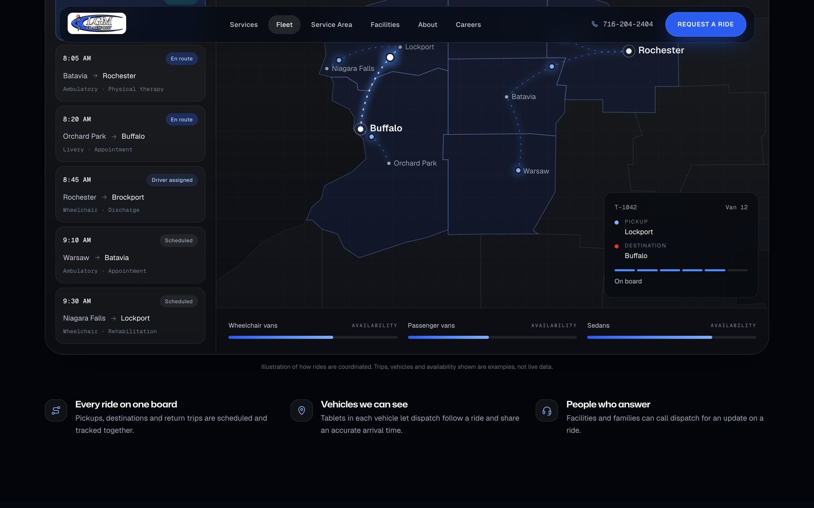This screenshot has height=508, width=814.
Task: Click the En route badge on the 8:05 AM trip
Action: (x=181, y=59)
